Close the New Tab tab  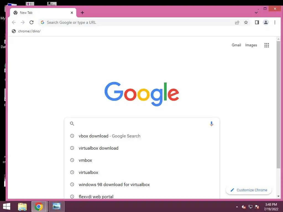72,13
